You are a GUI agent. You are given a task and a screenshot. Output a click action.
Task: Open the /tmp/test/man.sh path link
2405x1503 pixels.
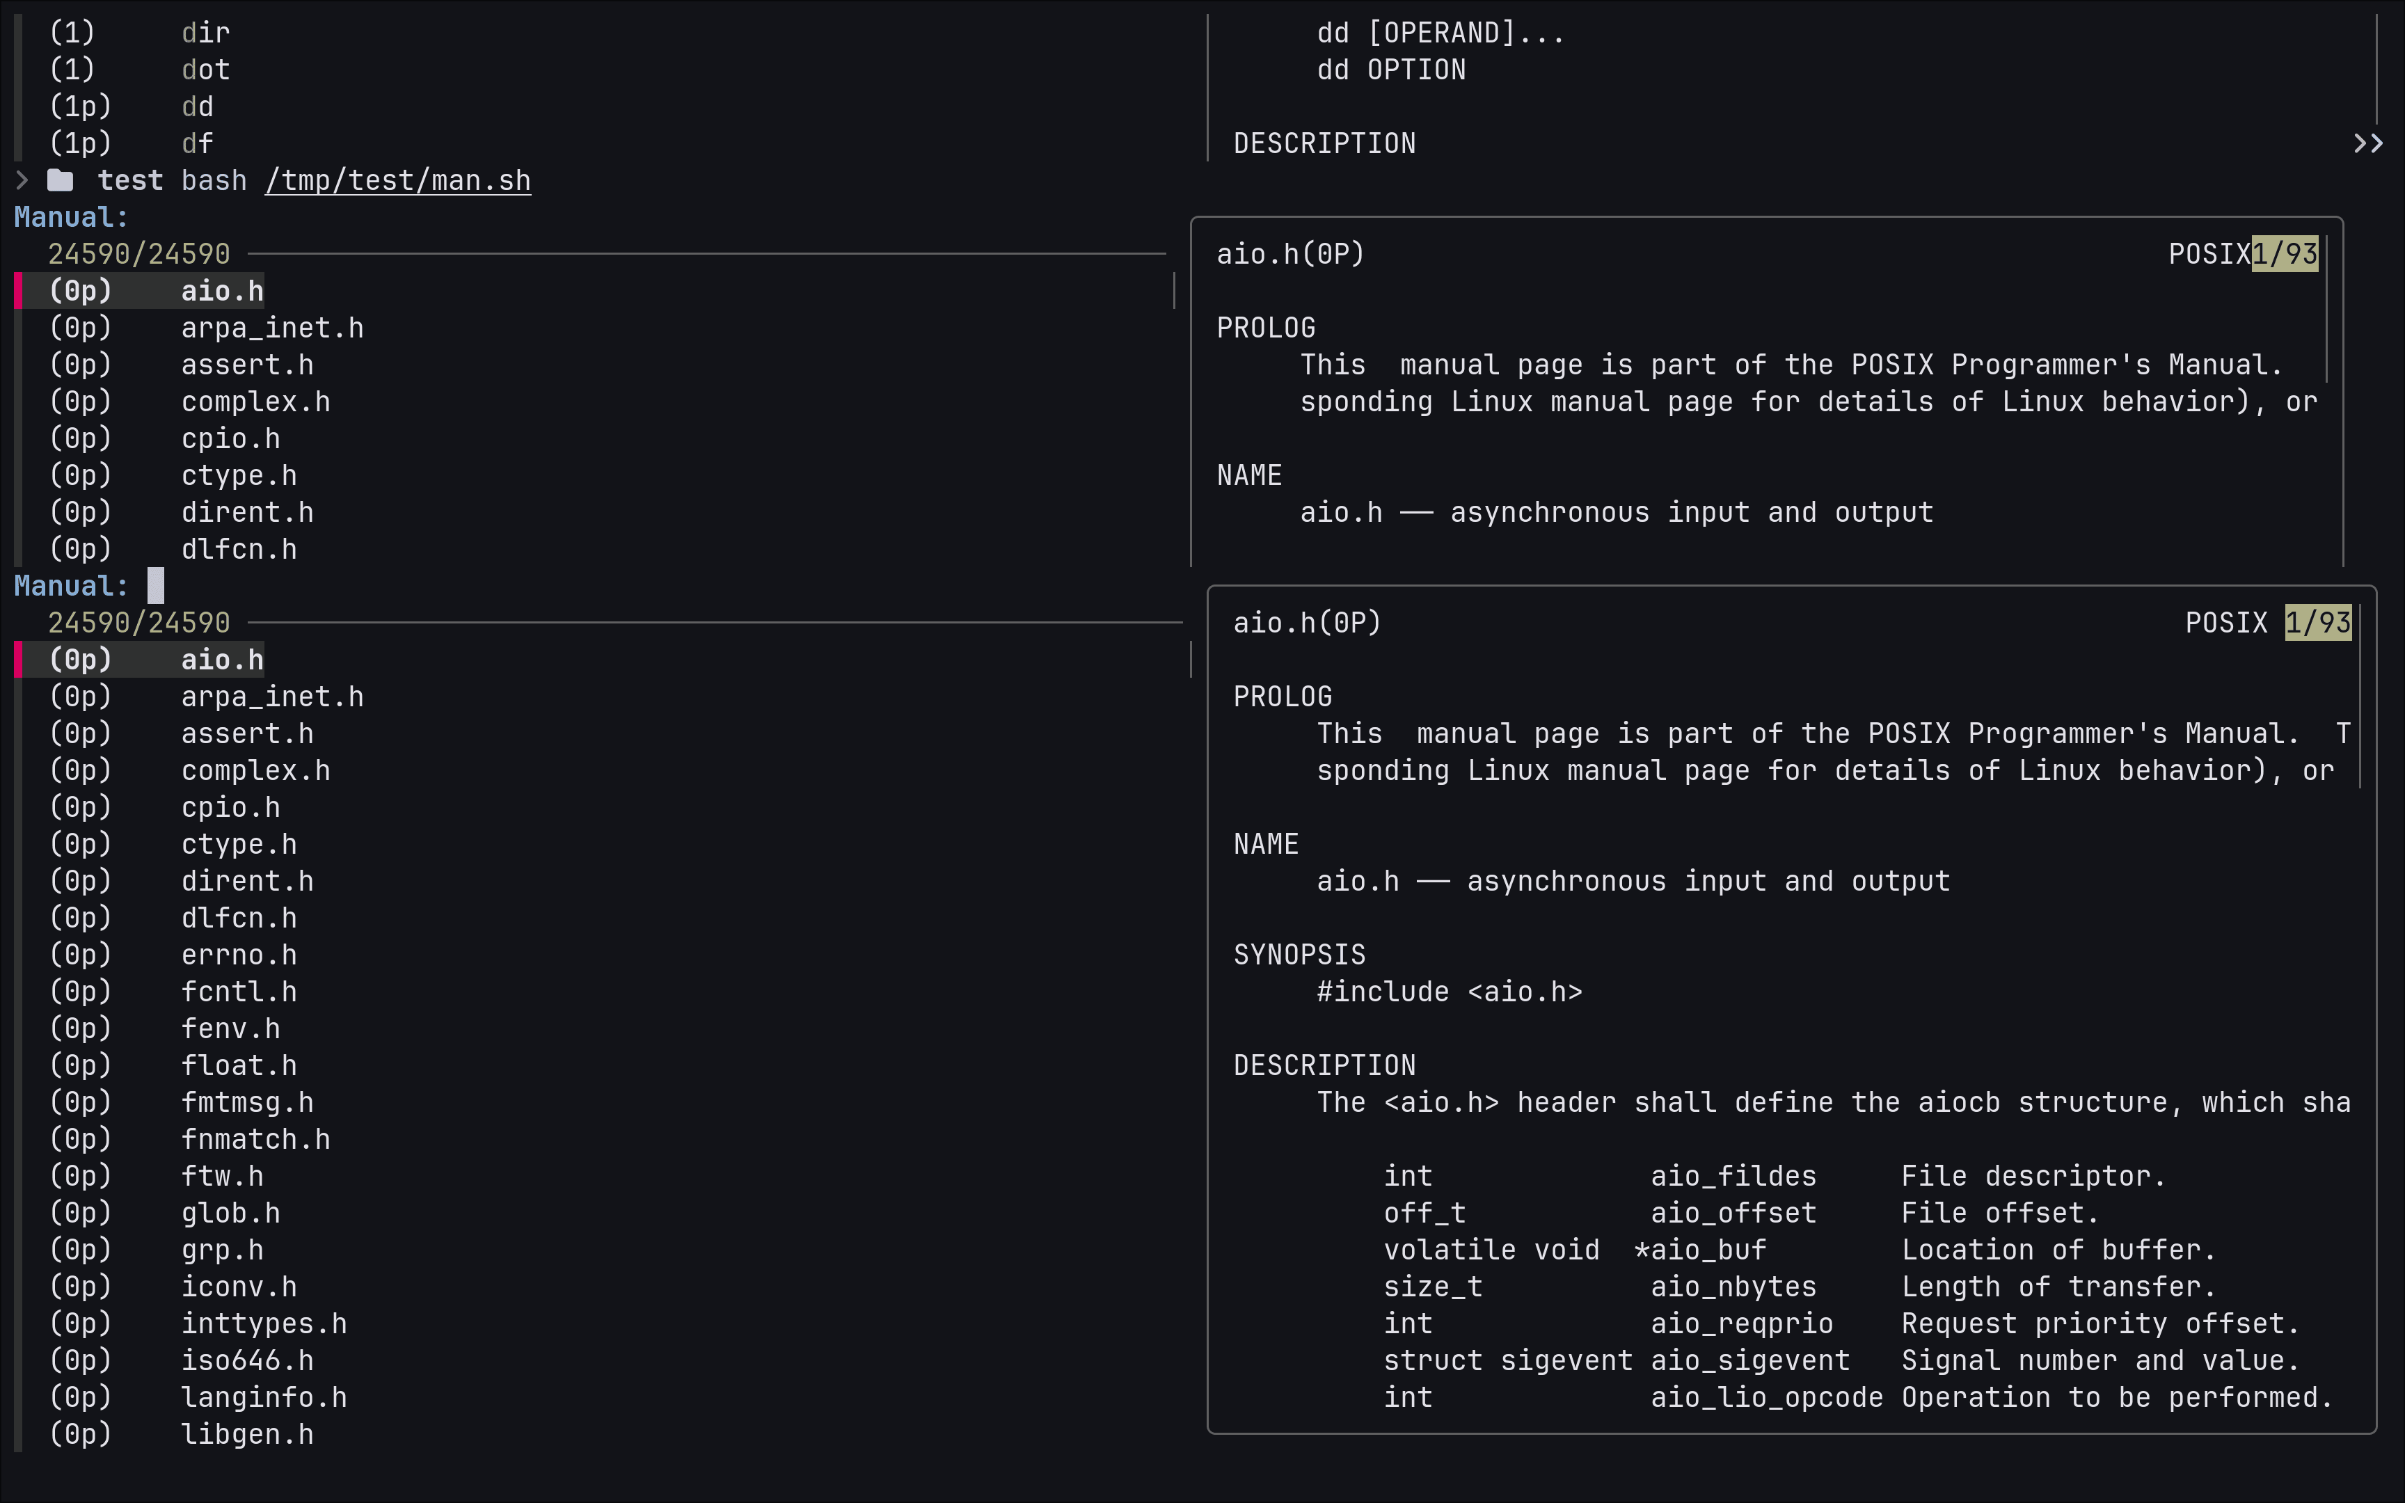(397, 180)
